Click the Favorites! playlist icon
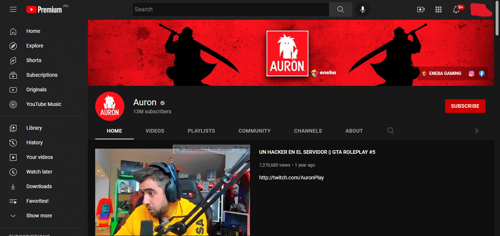The image size is (500, 236). tap(13, 201)
